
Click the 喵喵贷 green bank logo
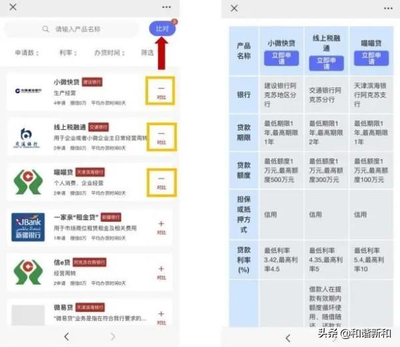[x=28, y=182]
